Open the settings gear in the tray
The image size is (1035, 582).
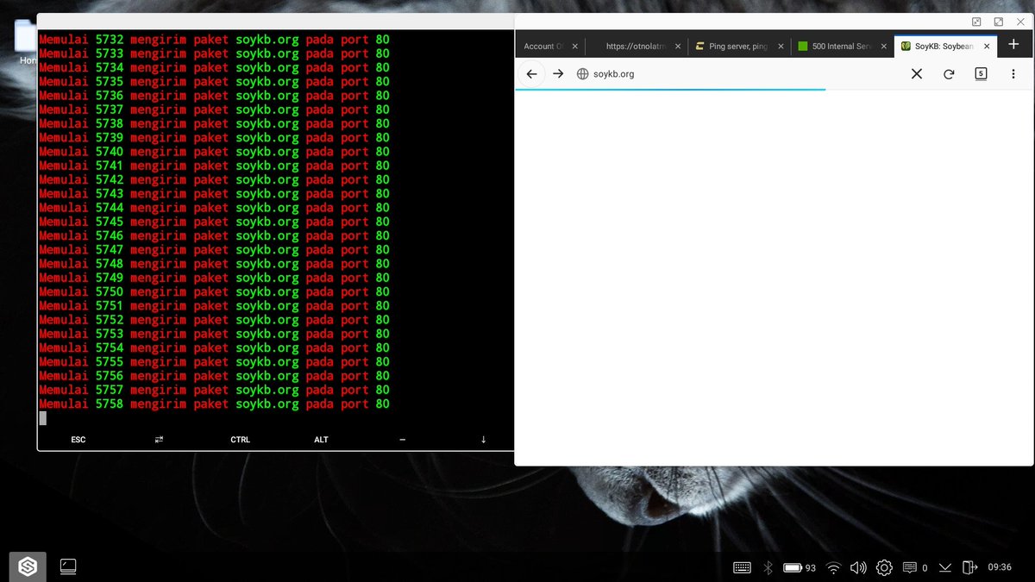(x=884, y=567)
